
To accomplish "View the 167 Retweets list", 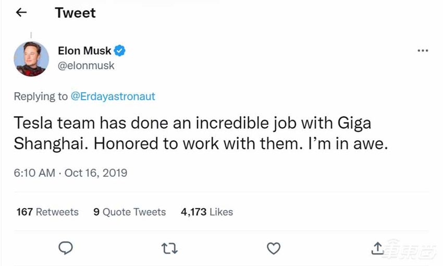I will coord(47,212).
